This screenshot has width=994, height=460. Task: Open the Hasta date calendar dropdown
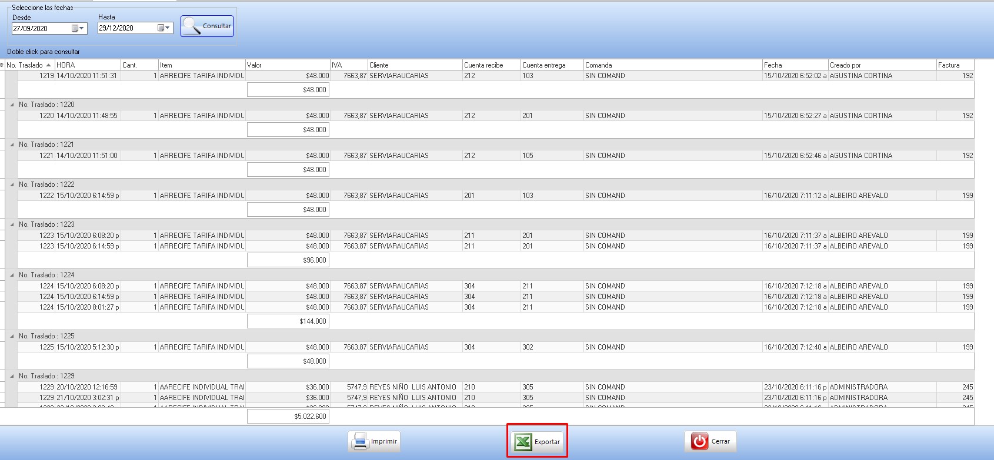tap(164, 28)
